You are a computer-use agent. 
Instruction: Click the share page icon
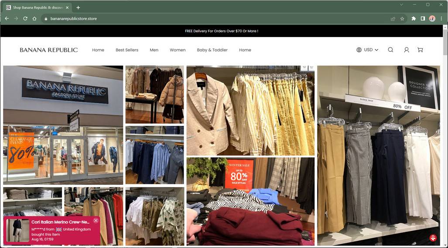(x=393, y=19)
